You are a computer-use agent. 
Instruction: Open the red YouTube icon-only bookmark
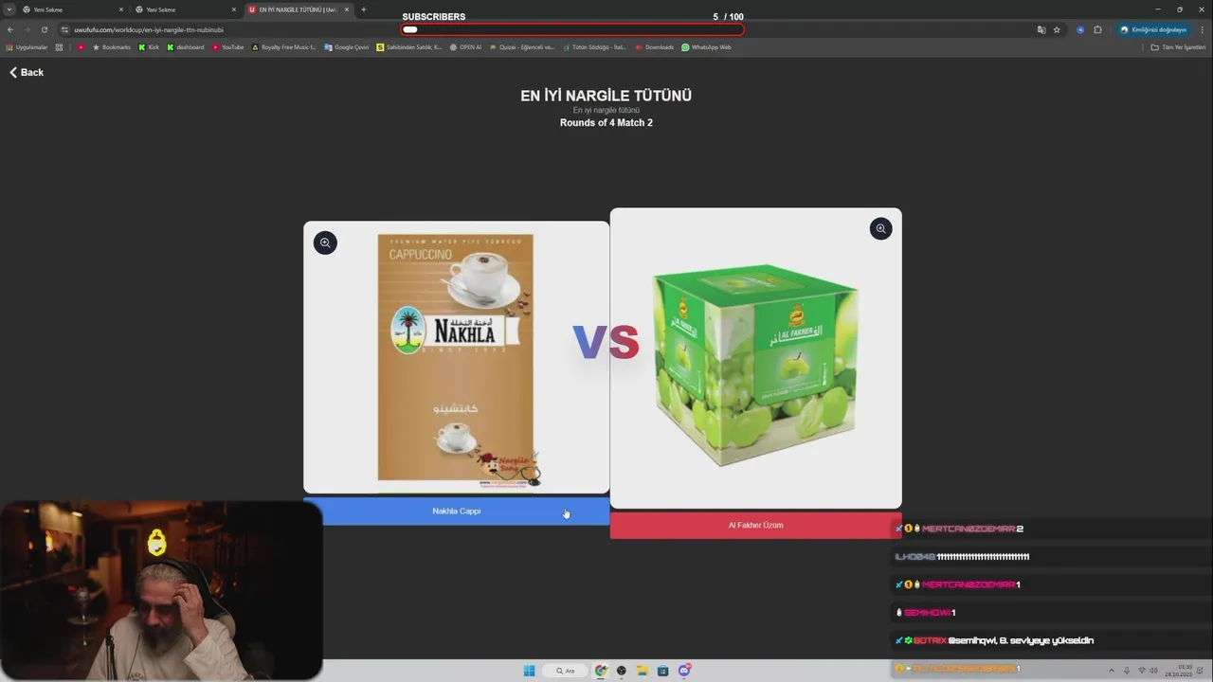[x=81, y=47]
